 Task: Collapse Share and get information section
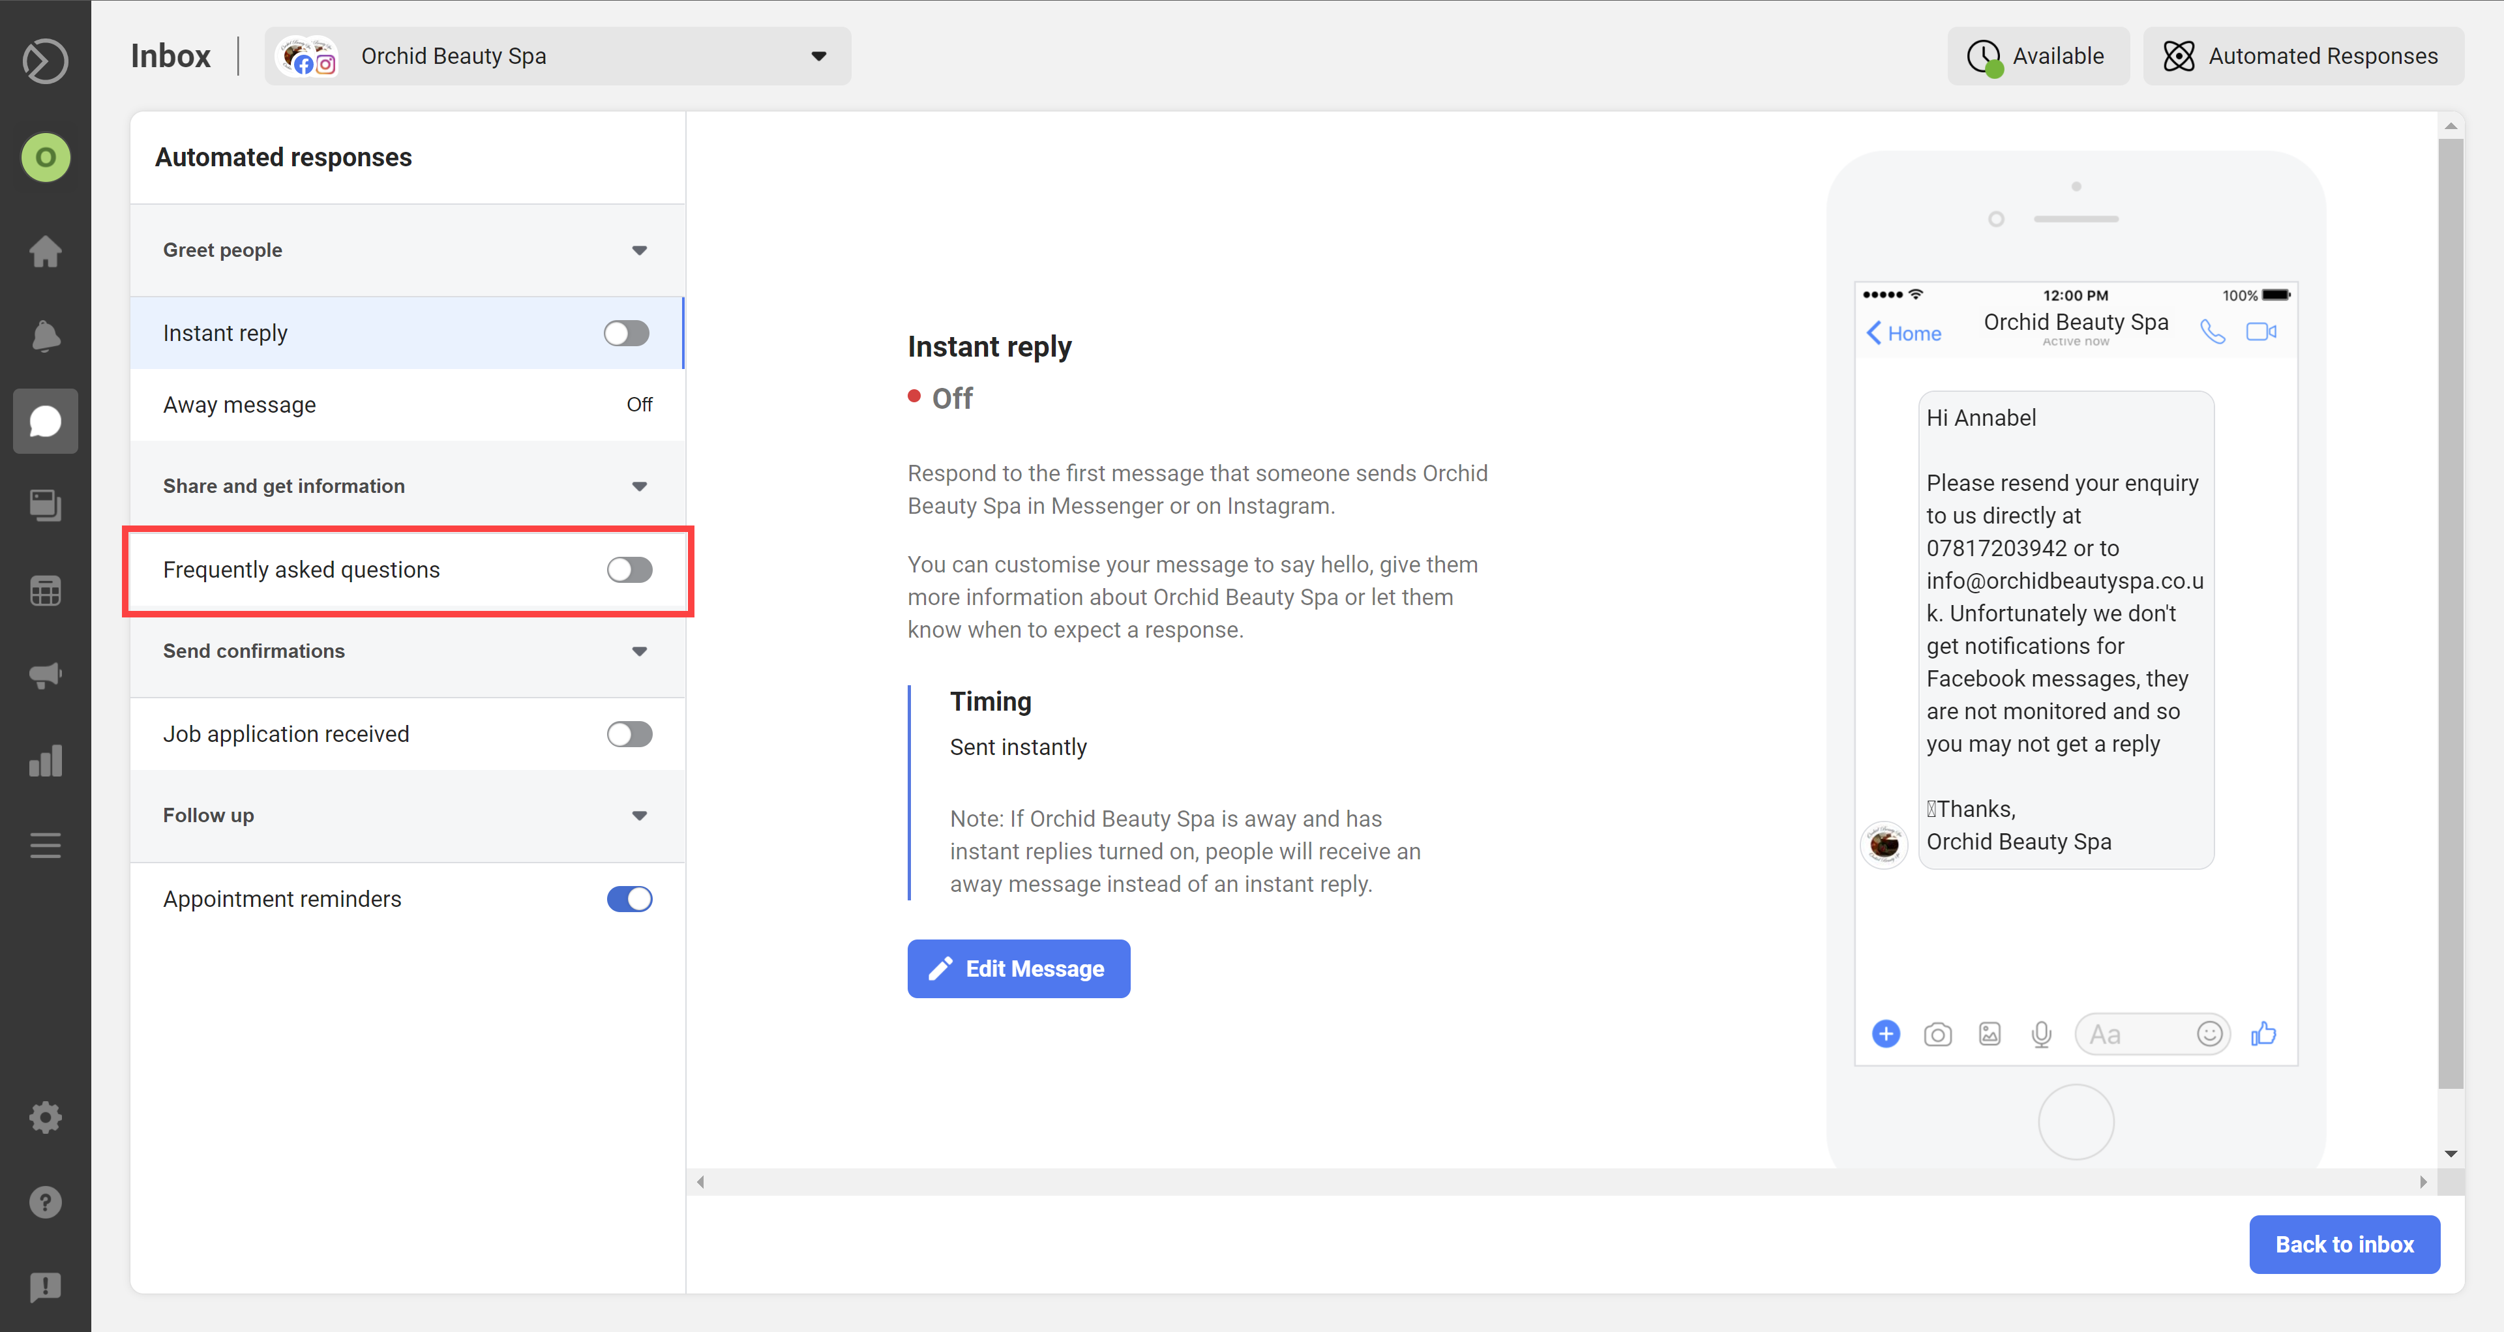click(x=638, y=486)
